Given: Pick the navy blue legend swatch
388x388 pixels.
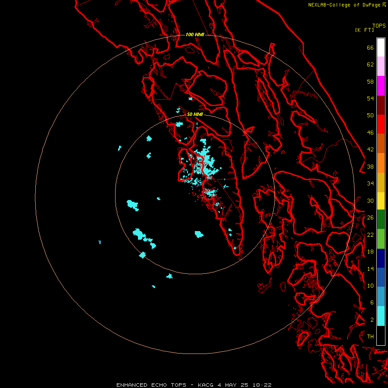Looking at the screenshot, I should (x=381, y=258).
